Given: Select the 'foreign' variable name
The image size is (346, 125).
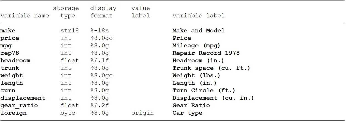Looking at the screenshot, I should click(13, 113).
